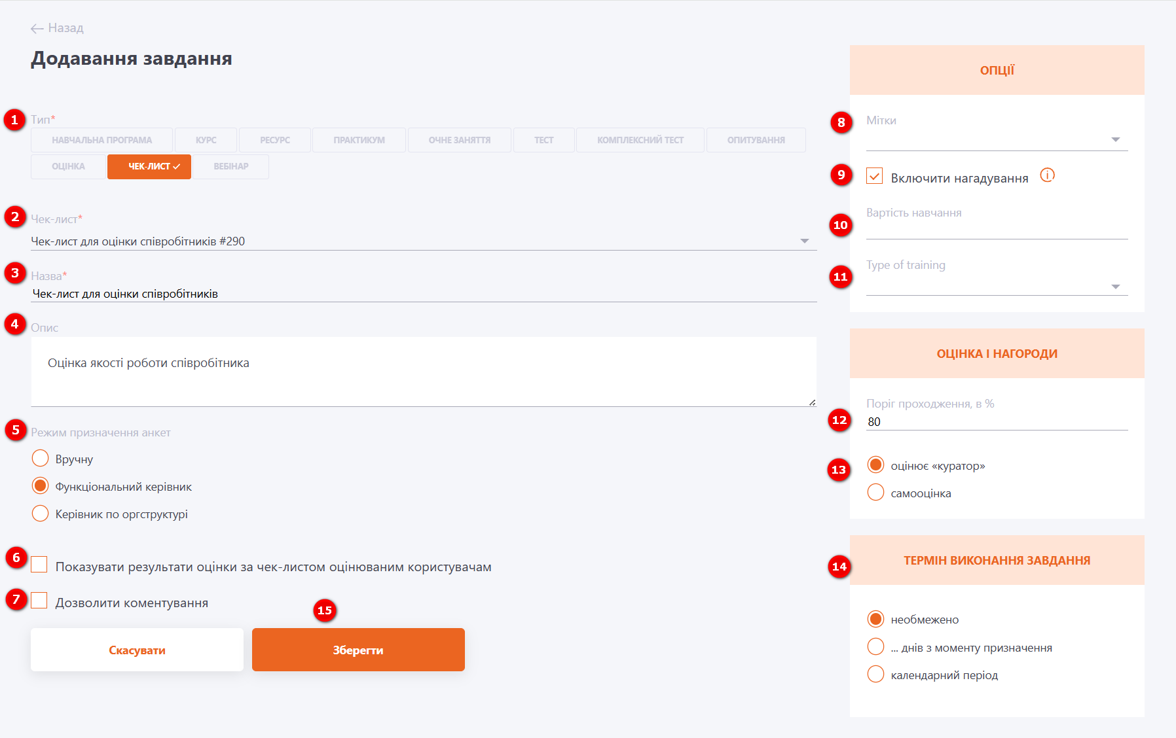Toggle the Включити нагадування checkbox
The height and width of the screenshot is (738, 1176).
click(x=874, y=176)
